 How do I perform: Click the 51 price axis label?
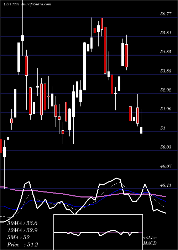pyautogui.click(x=163, y=128)
